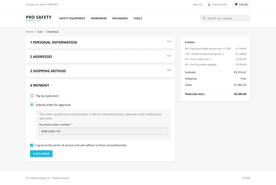Click the terms of service agreement label
Image resolution: width=276 pixels, height=185 pixels.
click(x=81, y=145)
